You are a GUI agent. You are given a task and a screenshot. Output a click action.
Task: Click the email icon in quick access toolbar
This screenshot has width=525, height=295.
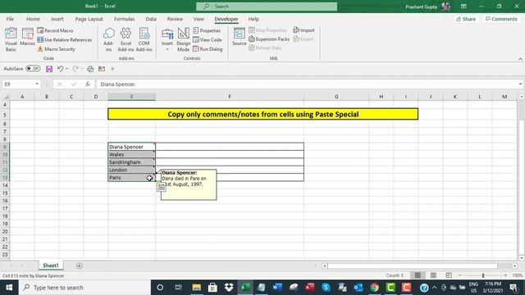[x=102, y=69]
